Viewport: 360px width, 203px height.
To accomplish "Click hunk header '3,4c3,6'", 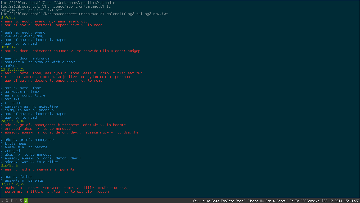I will click(x=8, y=18).
